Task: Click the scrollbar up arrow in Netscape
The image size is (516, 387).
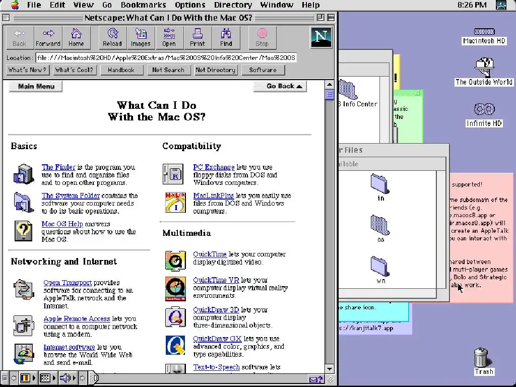Action: (330, 85)
